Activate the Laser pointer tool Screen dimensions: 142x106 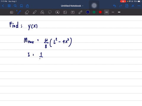80,12
